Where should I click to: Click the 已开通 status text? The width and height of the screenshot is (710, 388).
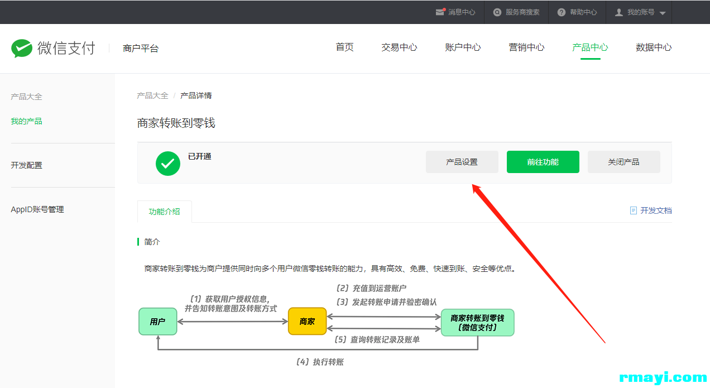pyautogui.click(x=200, y=156)
